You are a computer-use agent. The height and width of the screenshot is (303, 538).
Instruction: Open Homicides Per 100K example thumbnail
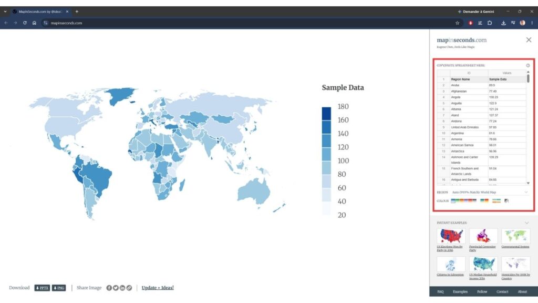coord(515,264)
